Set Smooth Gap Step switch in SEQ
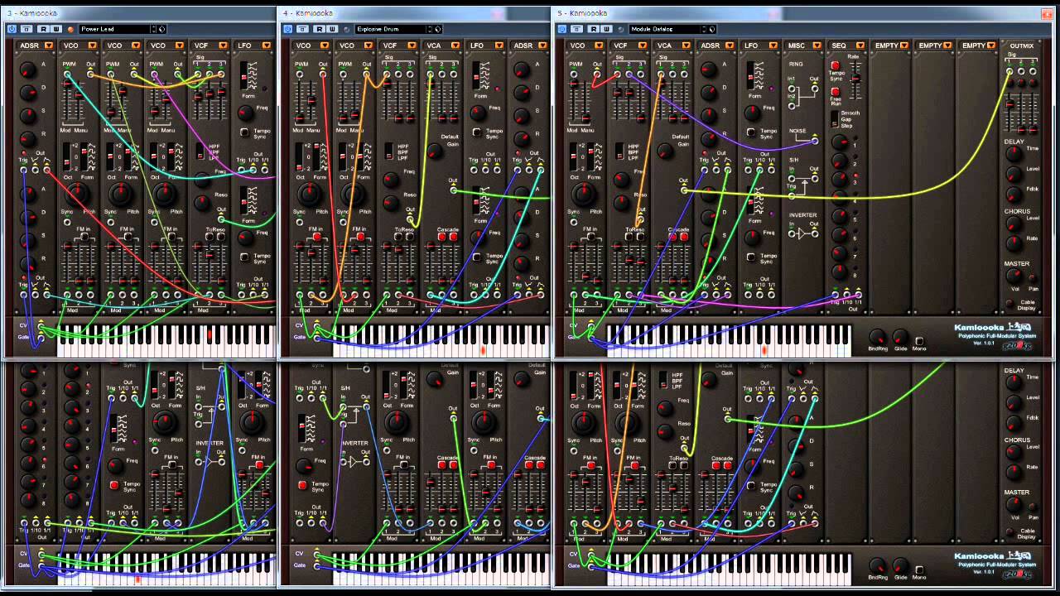Viewport: 1060px width, 596px height. [835, 121]
